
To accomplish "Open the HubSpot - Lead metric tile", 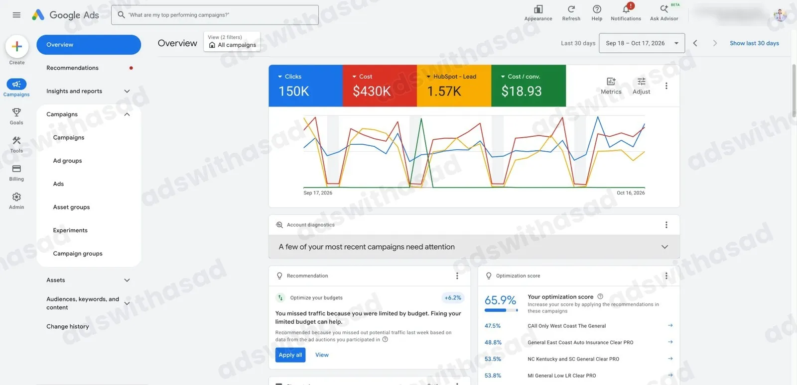I will (x=454, y=86).
